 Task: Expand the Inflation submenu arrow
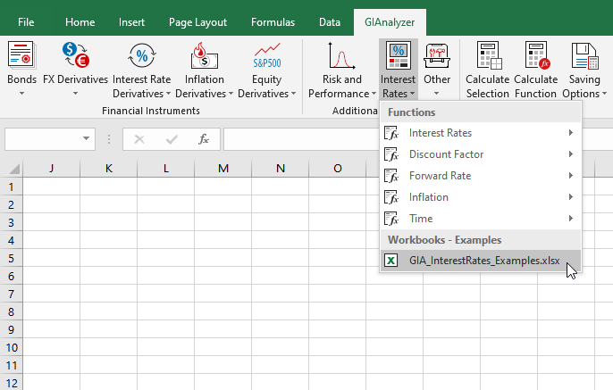click(x=571, y=196)
